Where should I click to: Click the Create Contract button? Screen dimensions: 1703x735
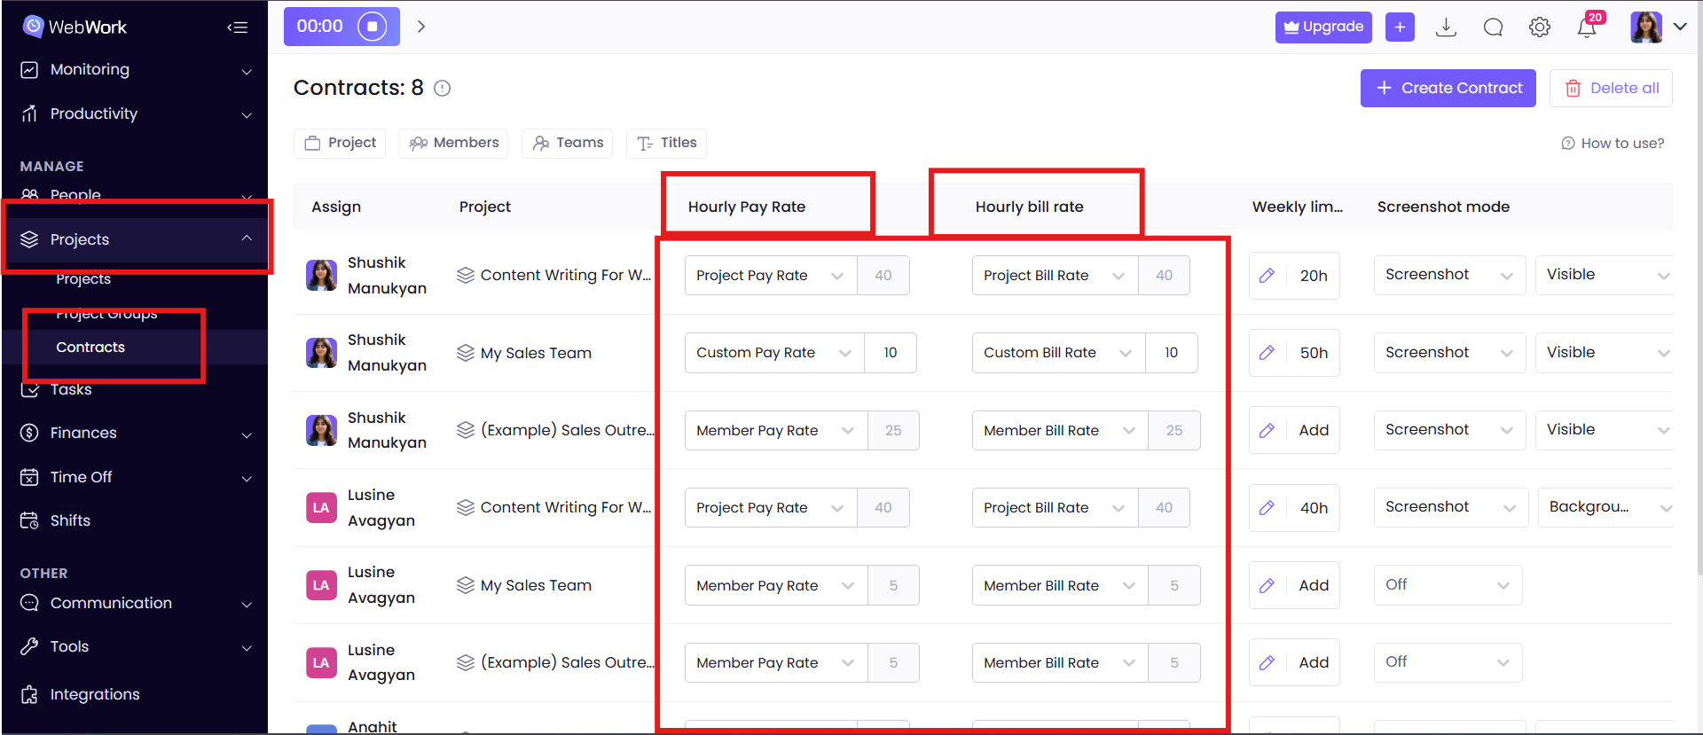1448,89
